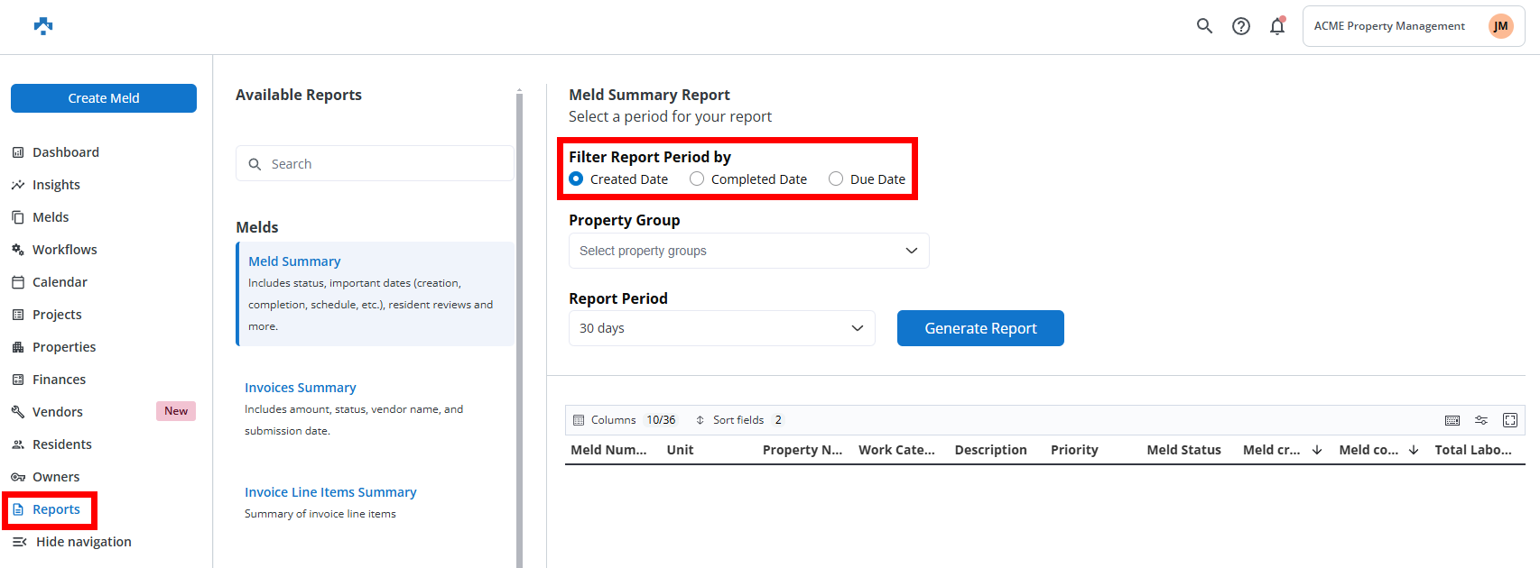Open notifications bell icon
Screen dimensions: 1540x568
(1276, 26)
